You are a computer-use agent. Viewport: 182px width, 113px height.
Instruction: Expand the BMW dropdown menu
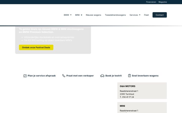[67, 15]
